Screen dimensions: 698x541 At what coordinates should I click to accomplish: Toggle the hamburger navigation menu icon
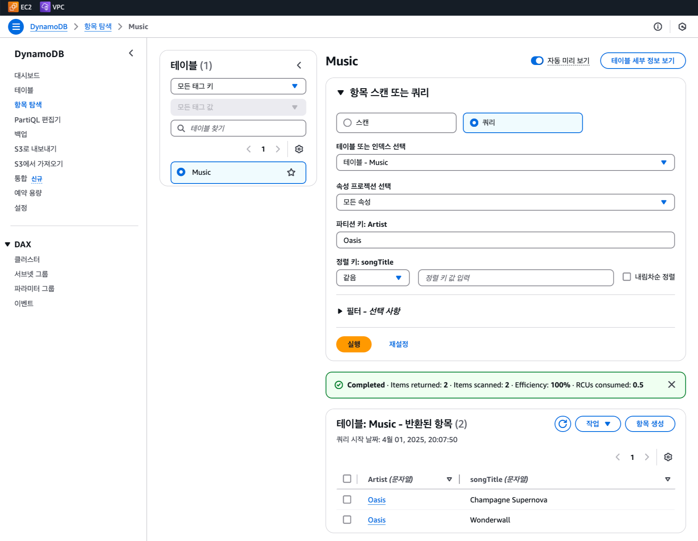coord(16,27)
